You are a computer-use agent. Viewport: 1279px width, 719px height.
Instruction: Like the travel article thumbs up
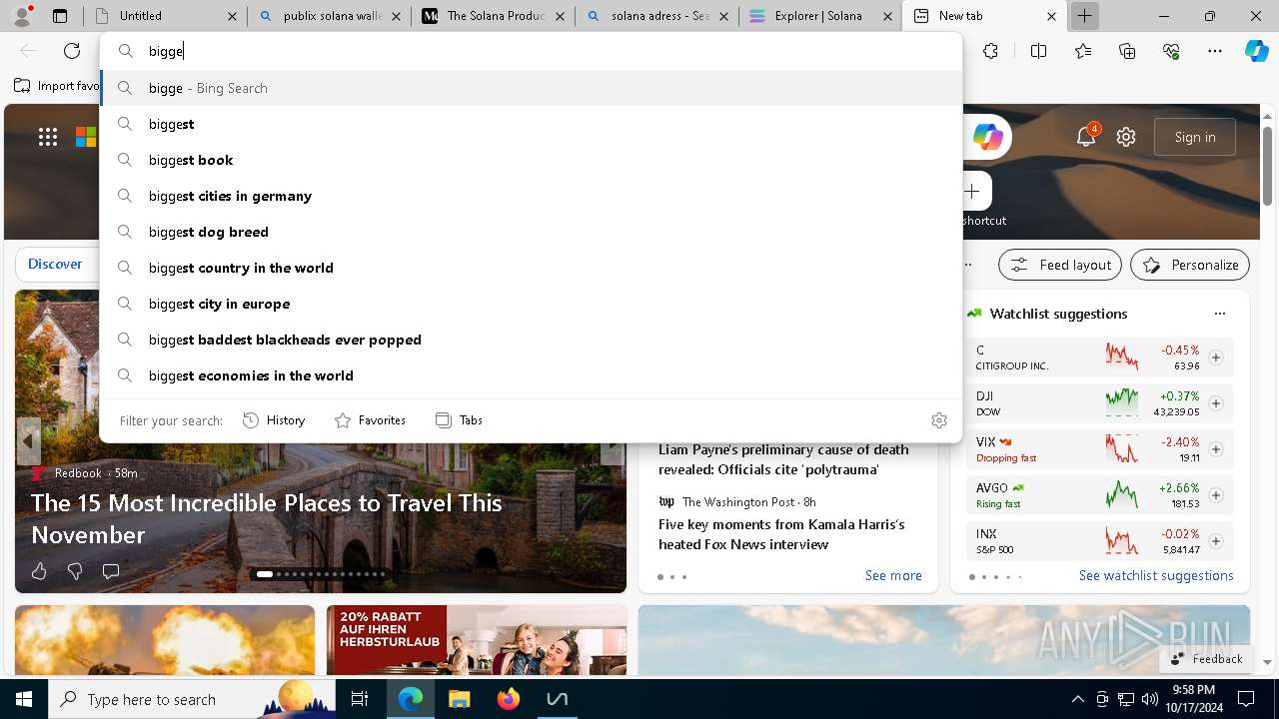tap(39, 571)
